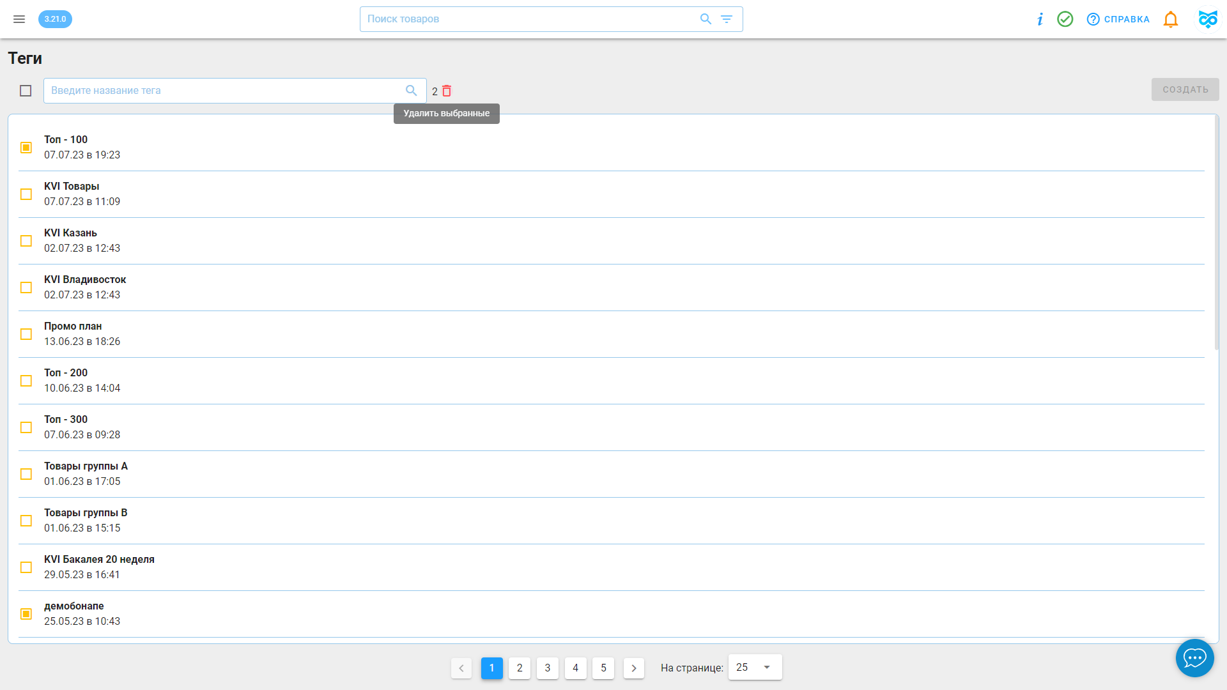This screenshot has width=1227, height=690.
Task: Open the chat support bubble
Action: (1195, 657)
